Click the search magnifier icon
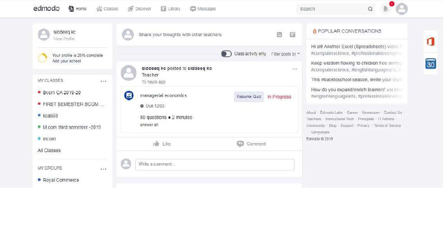446x237 pixels. pos(370,9)
